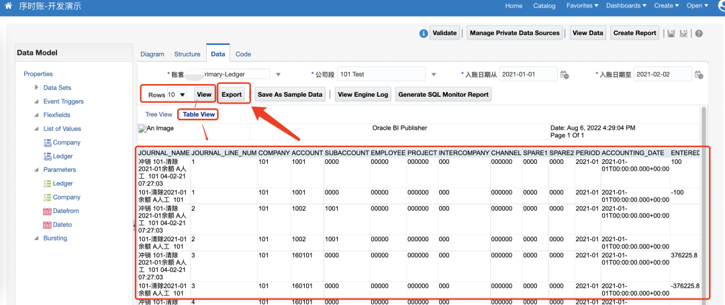Go to Home in the header

514,5
